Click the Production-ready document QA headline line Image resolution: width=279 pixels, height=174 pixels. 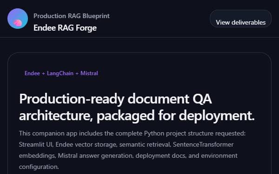[115, 99]
